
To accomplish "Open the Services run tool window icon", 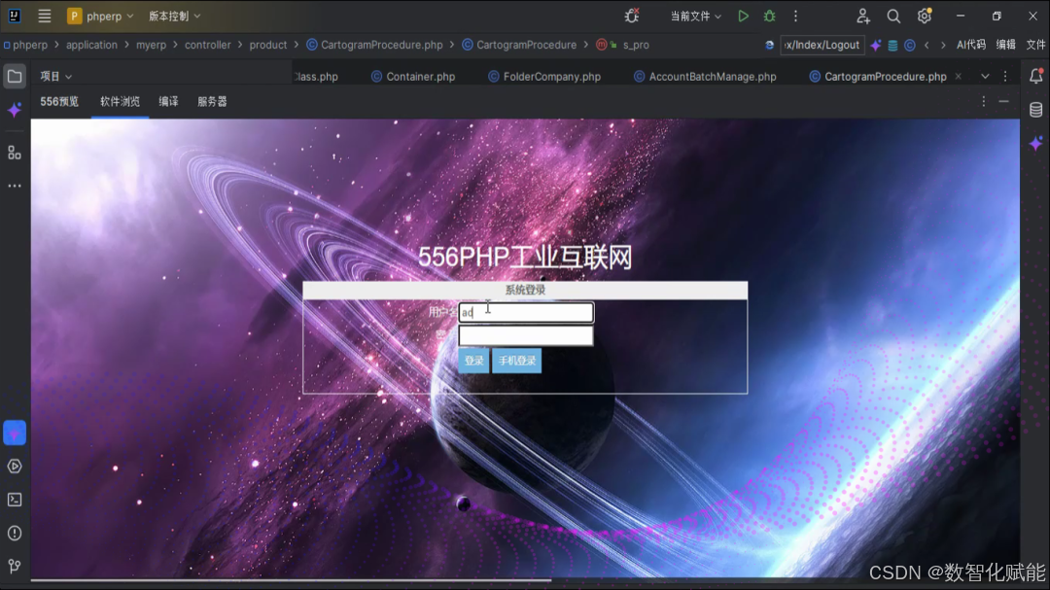I will pyautogui.click(x=14, y=467).
